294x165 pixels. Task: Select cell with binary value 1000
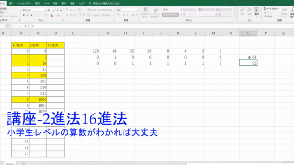pyautogui.click(x=38, y=99)
